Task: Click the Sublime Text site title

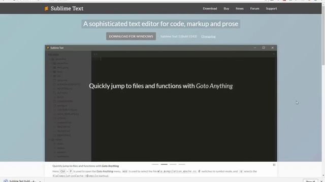Action: [x=67, y=9]
